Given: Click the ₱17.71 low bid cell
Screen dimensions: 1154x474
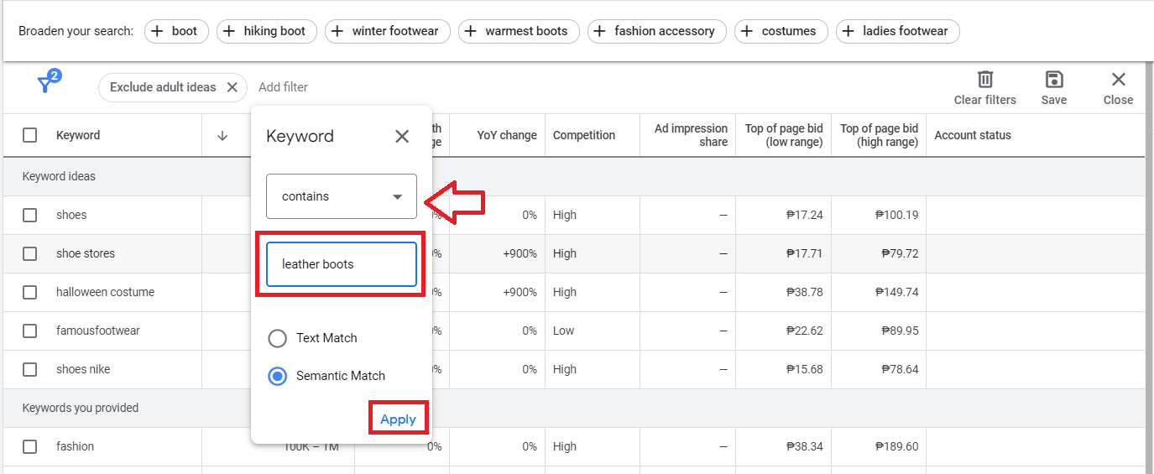Looking at the screenshot, I should (x=805, y=253).
